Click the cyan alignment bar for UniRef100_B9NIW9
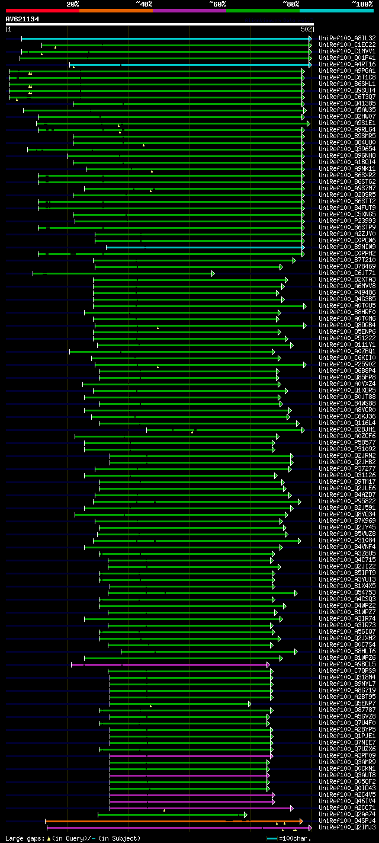The image size is (379, 843). (x=205, y=247)
